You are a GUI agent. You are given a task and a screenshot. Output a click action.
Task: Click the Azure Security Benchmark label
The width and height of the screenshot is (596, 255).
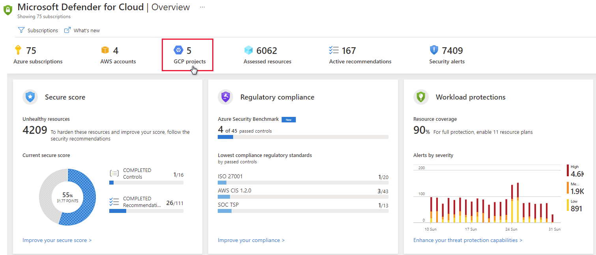point(248,119)
